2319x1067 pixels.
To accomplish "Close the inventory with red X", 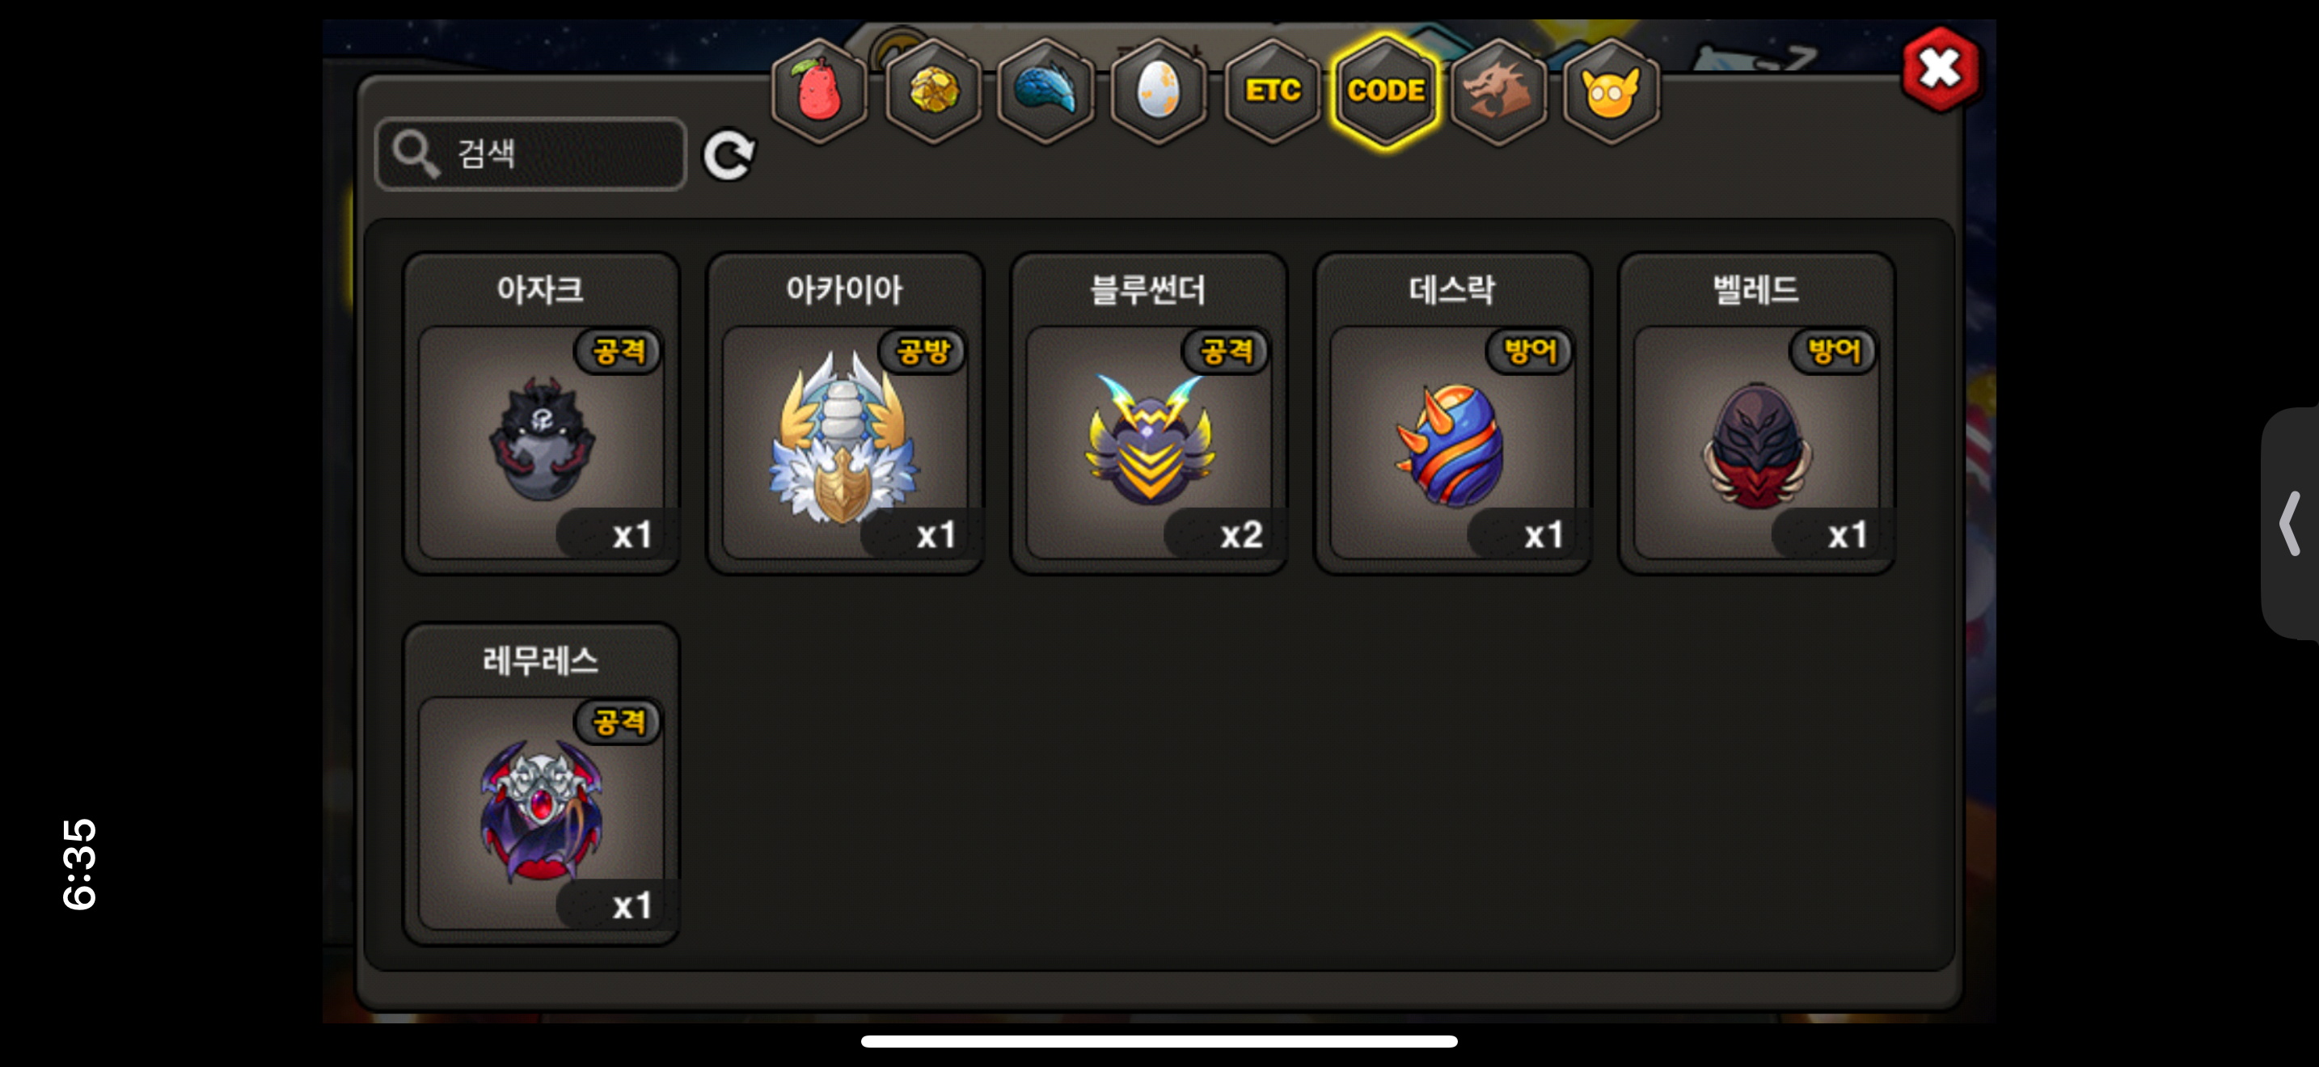I will [x=1940, y=70].
